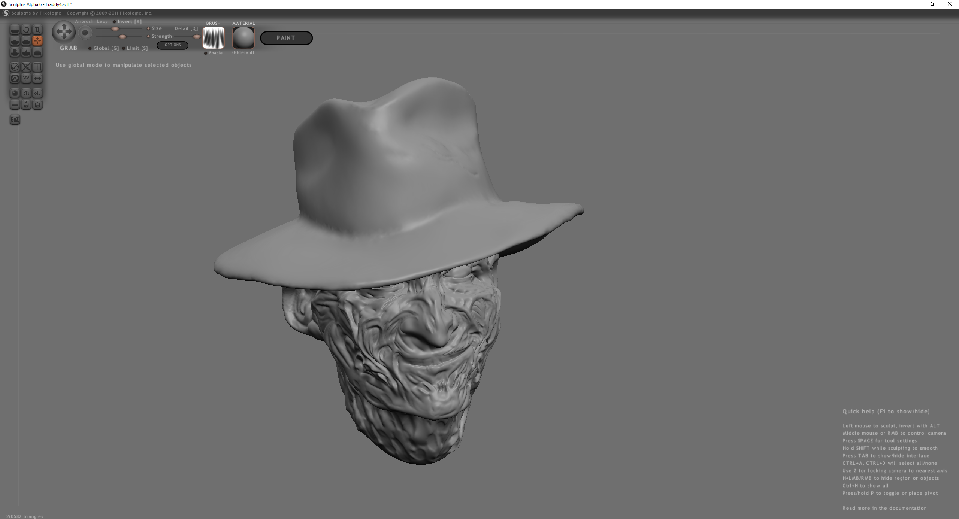This screenshot has height=519, width=959.
Task: Click the New plane icon
Action: [15, 105]
